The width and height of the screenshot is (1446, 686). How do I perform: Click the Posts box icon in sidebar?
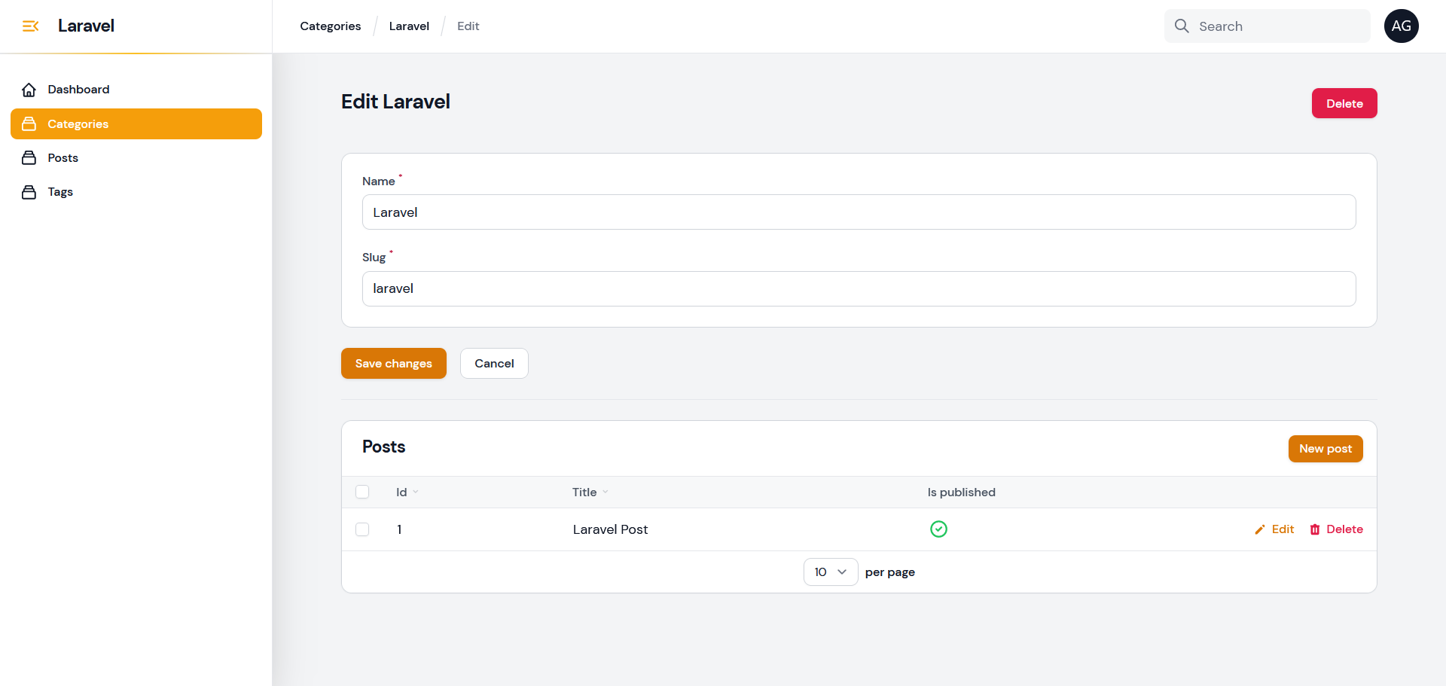[x=29, y=157]
